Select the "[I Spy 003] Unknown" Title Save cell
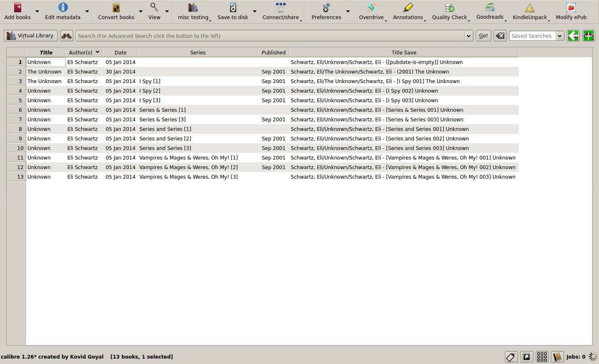599x364 pixels. pyautogui.click(x=404, y=101)
